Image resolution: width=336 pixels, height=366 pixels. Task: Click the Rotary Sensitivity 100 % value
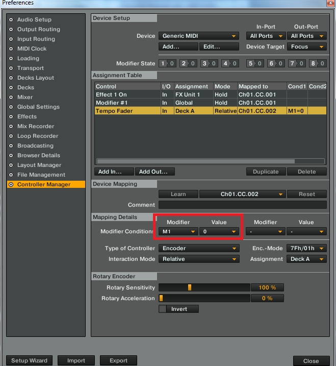point(267,287)
